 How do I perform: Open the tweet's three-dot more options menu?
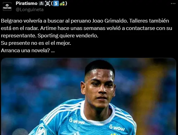pyautogui.click(x=173, y=4)
